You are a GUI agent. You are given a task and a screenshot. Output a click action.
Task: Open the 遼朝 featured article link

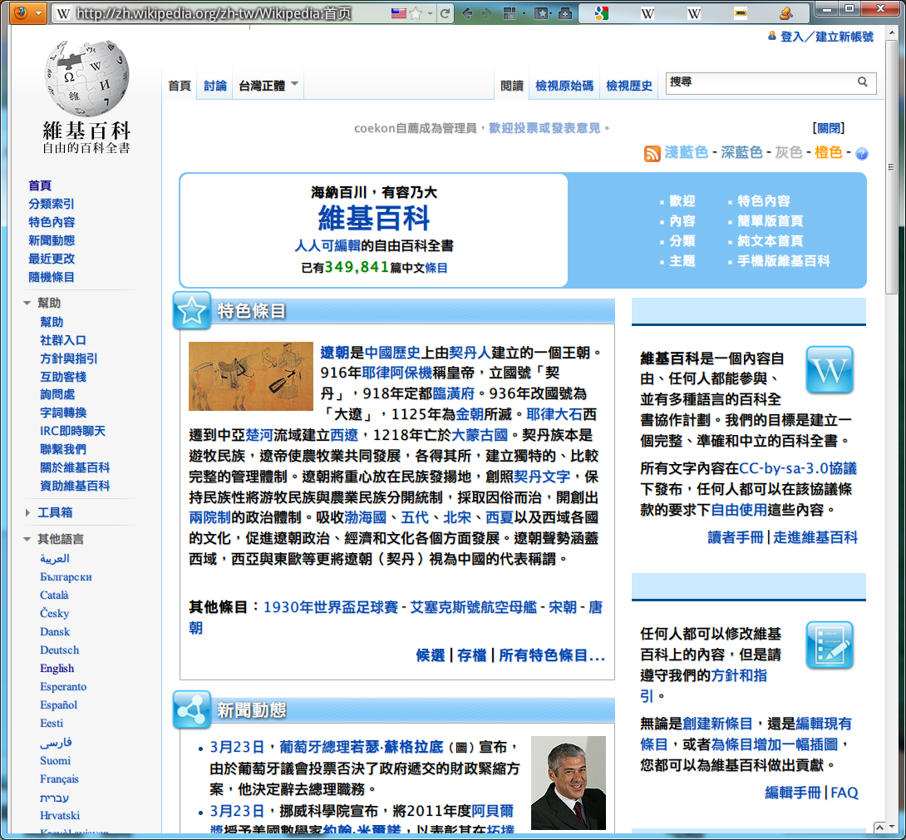coord(334,352)
